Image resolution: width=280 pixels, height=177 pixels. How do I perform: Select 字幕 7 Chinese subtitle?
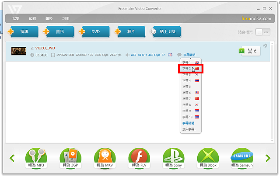(191, 99)
